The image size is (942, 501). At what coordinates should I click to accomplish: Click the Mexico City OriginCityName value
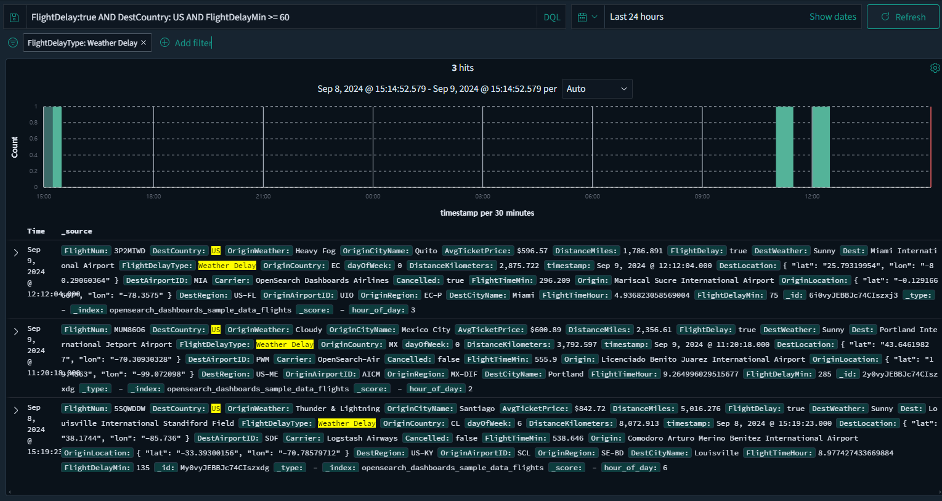[x=426, y=330]
